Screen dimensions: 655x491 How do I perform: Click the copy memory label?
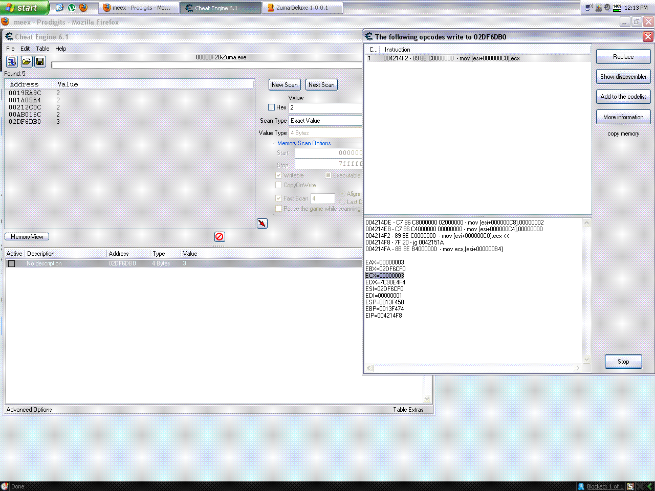(623, 133)
